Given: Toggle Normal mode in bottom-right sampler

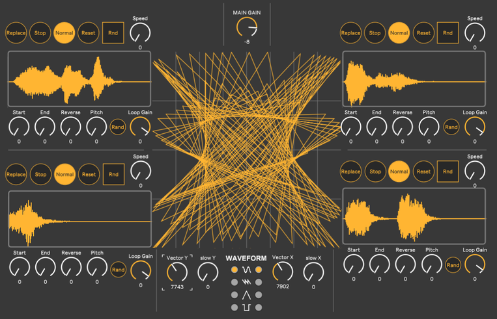Looking at the screenshot, I should [x=399, y=172].
